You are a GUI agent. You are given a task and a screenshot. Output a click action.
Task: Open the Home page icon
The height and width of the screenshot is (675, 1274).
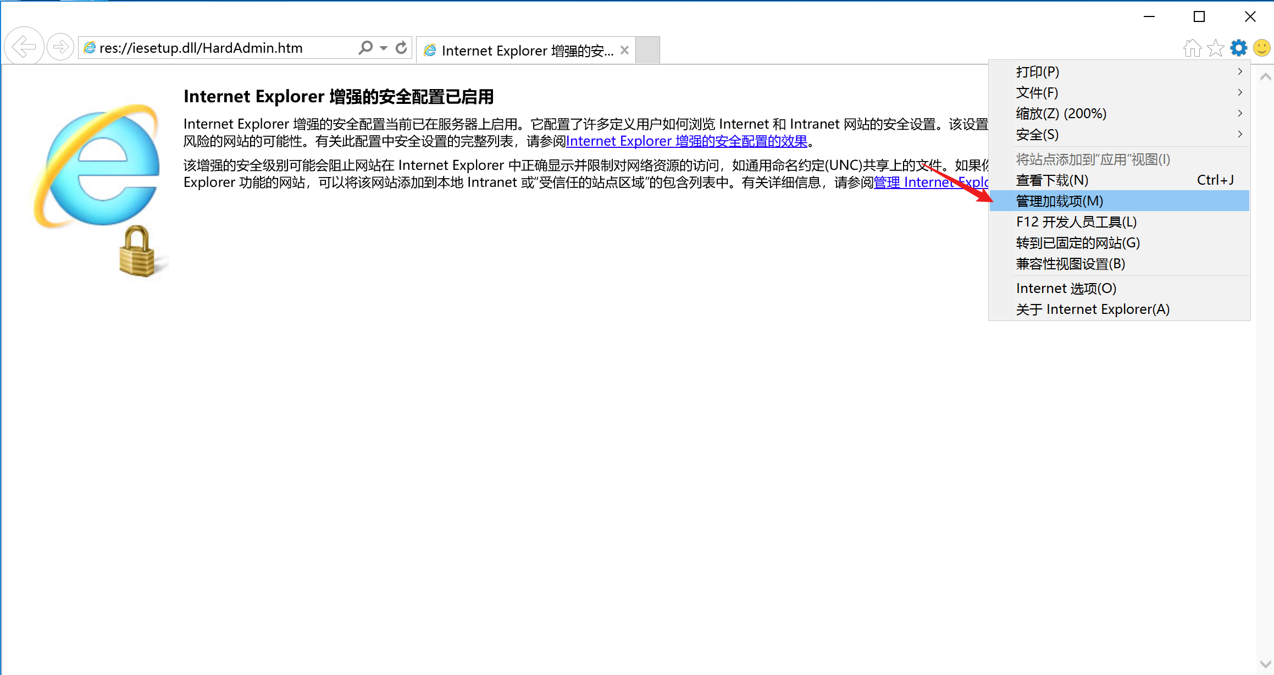tap(1192, 48)
